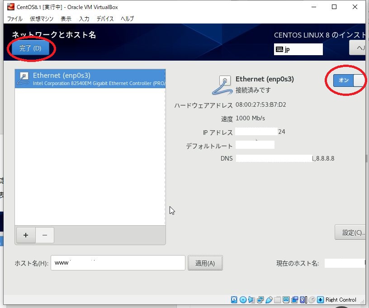Open the 入力 menu
Screen dimensions: 369x308
pos(84,19)
